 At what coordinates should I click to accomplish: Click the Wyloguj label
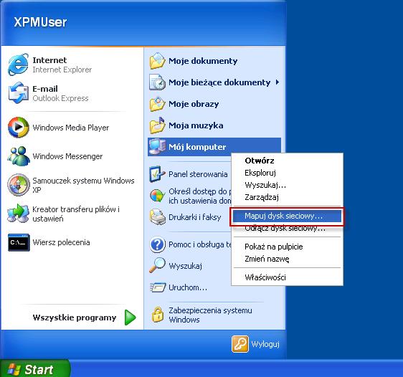265,344
